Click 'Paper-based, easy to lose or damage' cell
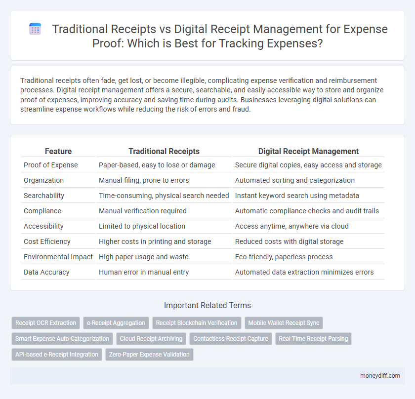The height and width of the screenshot is (399, 415). coord(157,165)
